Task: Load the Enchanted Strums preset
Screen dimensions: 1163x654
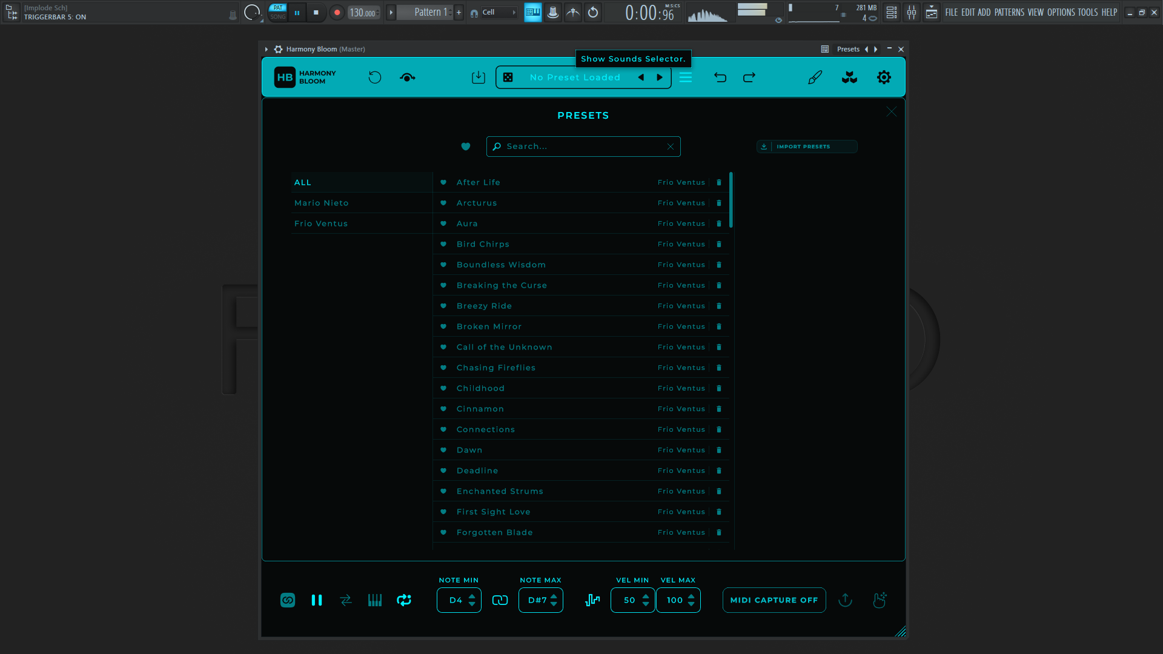Action: 581,491
